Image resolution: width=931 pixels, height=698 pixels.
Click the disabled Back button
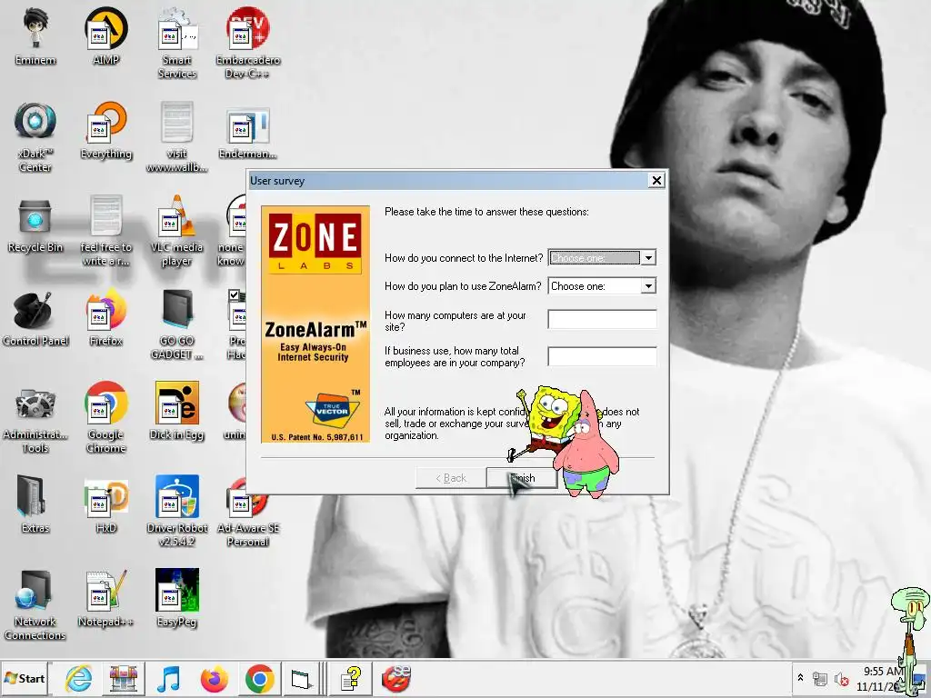451,478
